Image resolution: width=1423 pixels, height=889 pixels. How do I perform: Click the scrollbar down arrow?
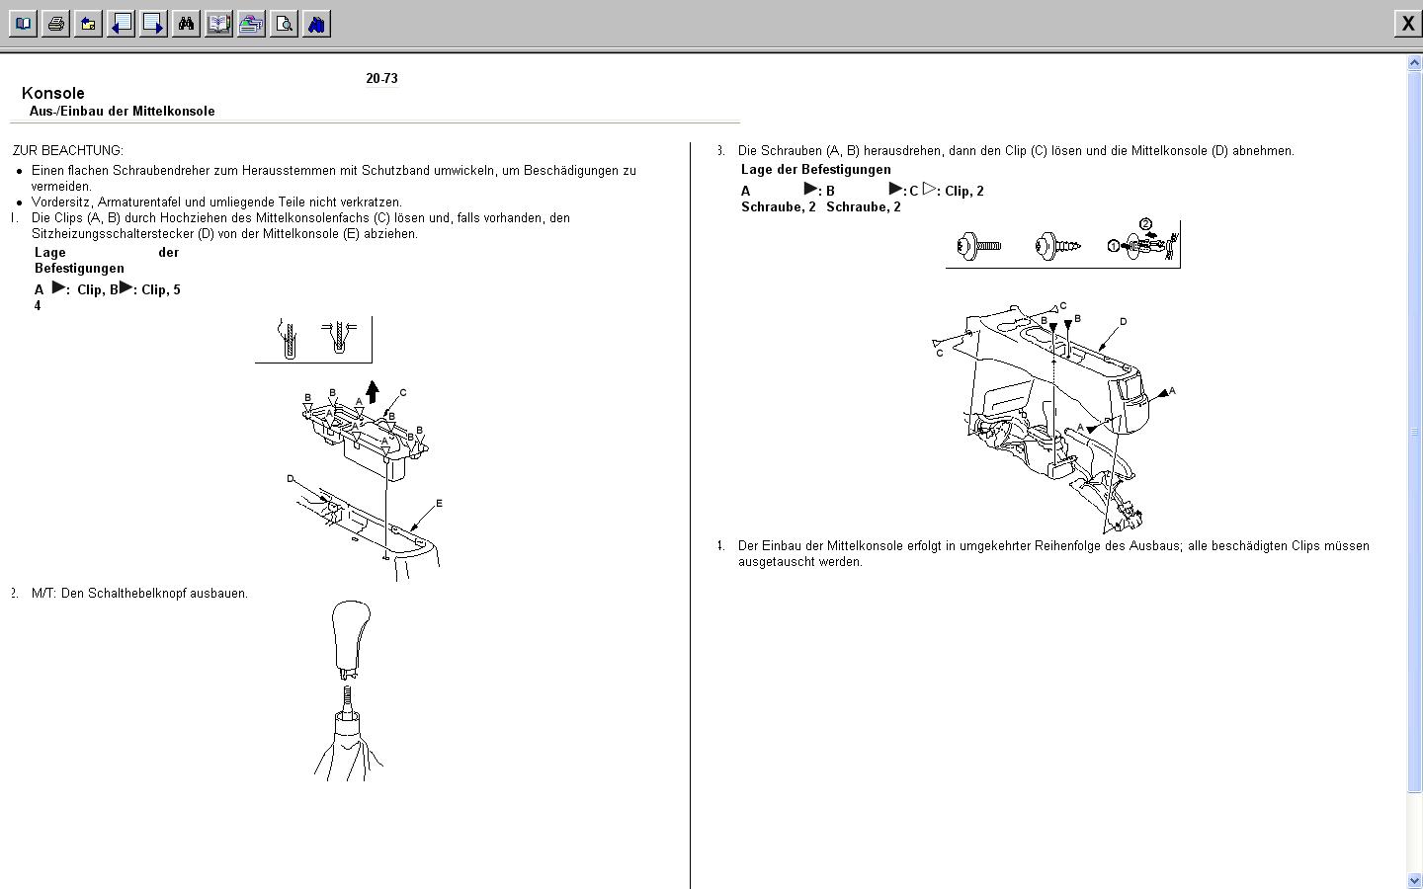tap(1414, 880)
